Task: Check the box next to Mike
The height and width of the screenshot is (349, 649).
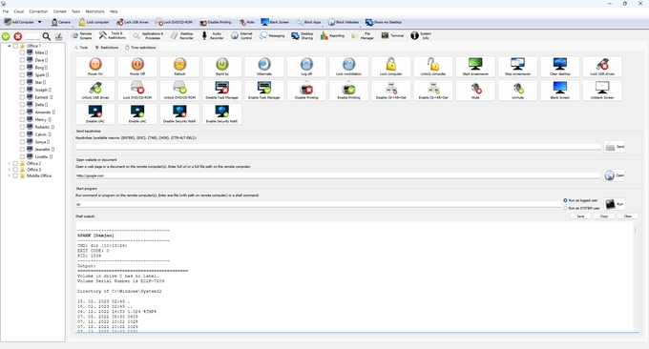Action: 22,52
